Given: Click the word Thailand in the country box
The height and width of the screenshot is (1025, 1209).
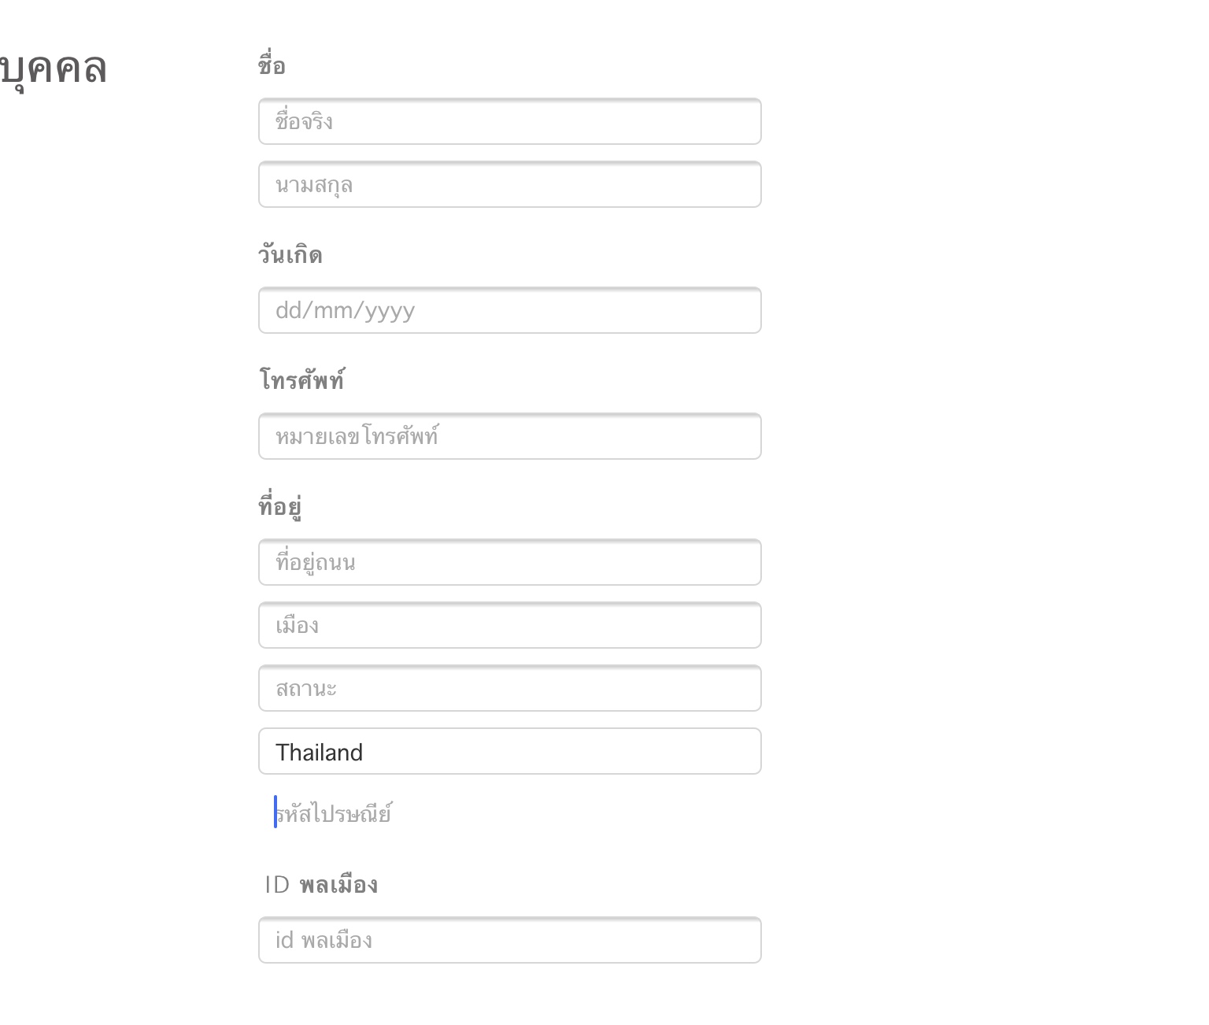Looking at the screenshot, I should tap(319, 753).
